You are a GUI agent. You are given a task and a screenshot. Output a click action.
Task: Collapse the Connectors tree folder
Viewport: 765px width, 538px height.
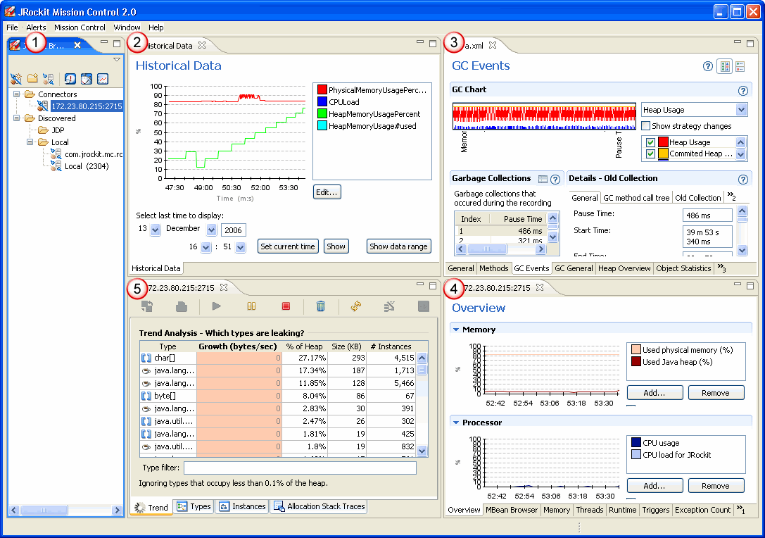(x=17, y=94)
